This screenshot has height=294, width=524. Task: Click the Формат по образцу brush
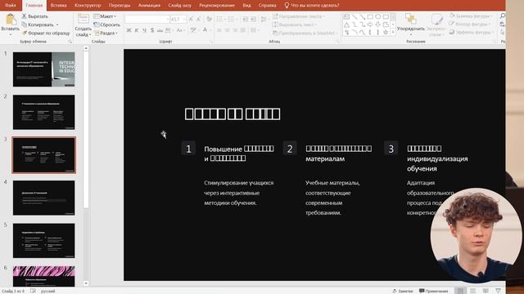pyautogui.click(x=46, y=33)
